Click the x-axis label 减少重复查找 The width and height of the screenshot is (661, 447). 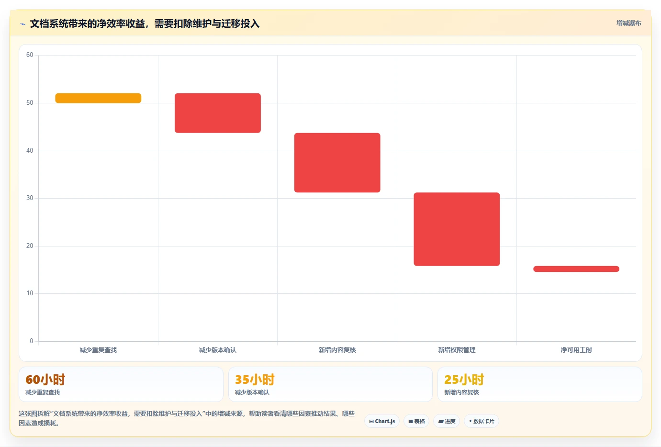[x=98, y=350]
